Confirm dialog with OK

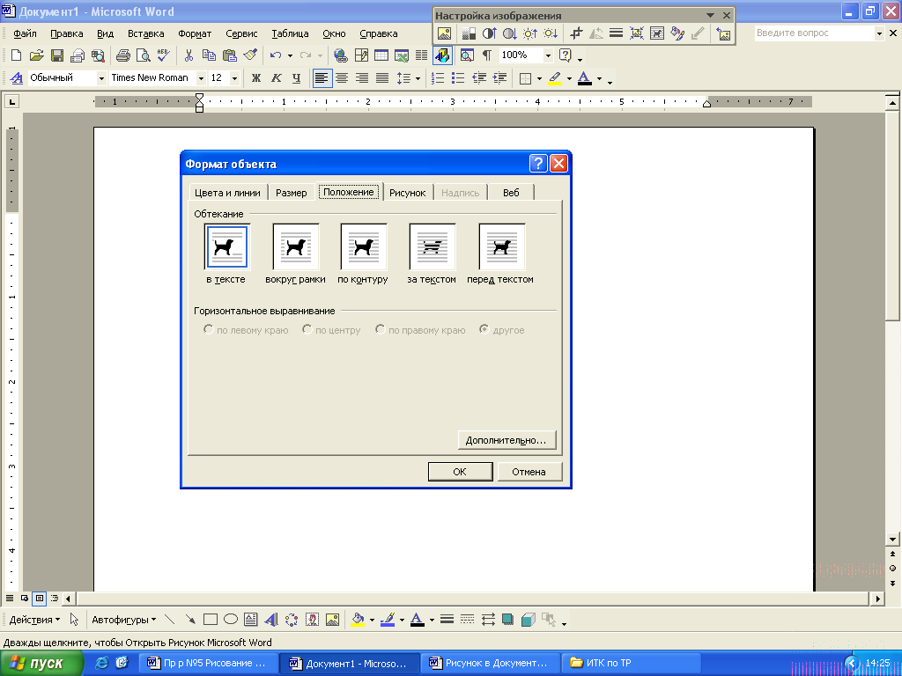click(460, 472)
